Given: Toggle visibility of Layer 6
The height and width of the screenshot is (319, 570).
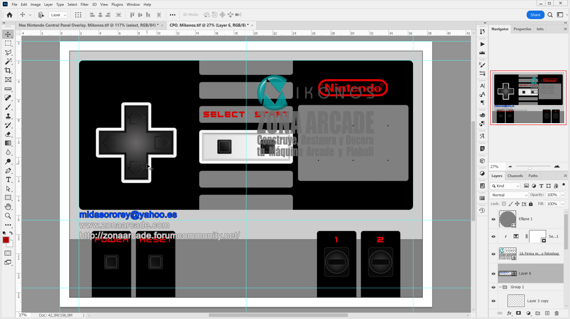Looking at the screenshot, I should [493, 274].
